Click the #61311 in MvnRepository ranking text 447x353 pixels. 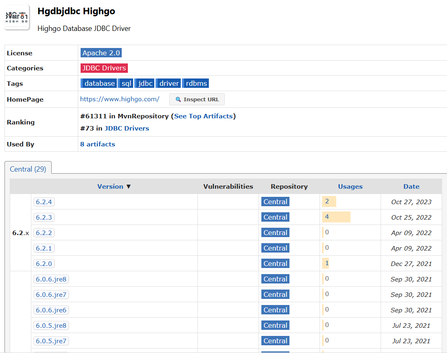click(x=124, y=116)
